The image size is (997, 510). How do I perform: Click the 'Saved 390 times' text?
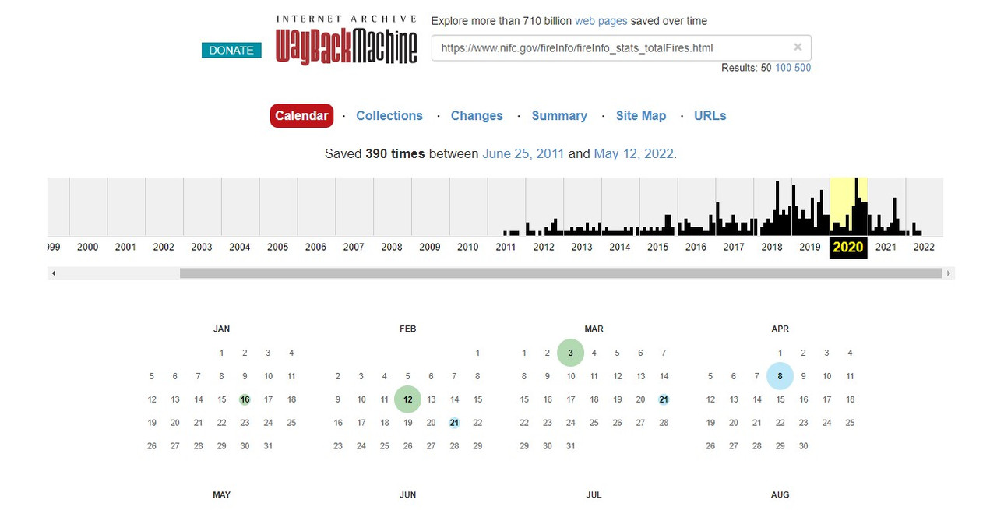375,154
